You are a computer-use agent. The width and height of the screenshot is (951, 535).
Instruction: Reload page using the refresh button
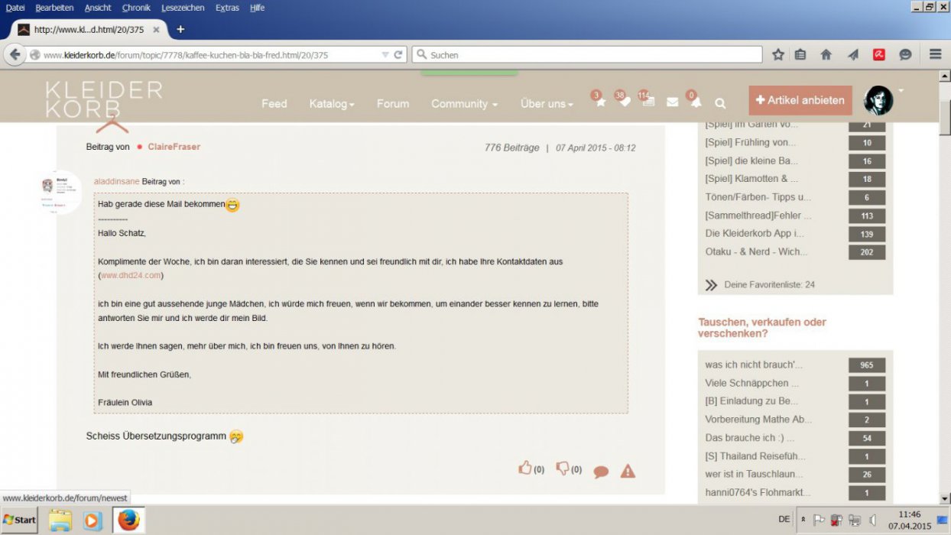pyautogui.click(x=398, y=55)
